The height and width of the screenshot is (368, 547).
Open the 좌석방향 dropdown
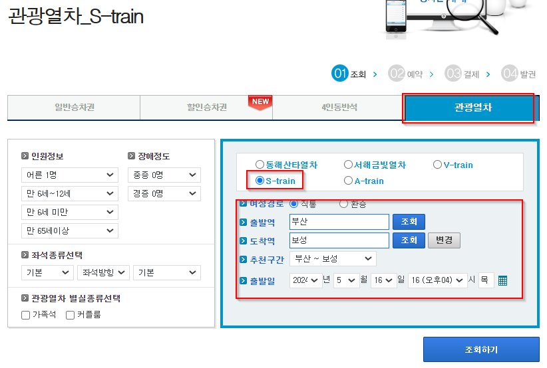coord(103,272)
